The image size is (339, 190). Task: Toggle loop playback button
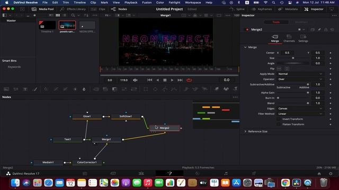point(189,80)
